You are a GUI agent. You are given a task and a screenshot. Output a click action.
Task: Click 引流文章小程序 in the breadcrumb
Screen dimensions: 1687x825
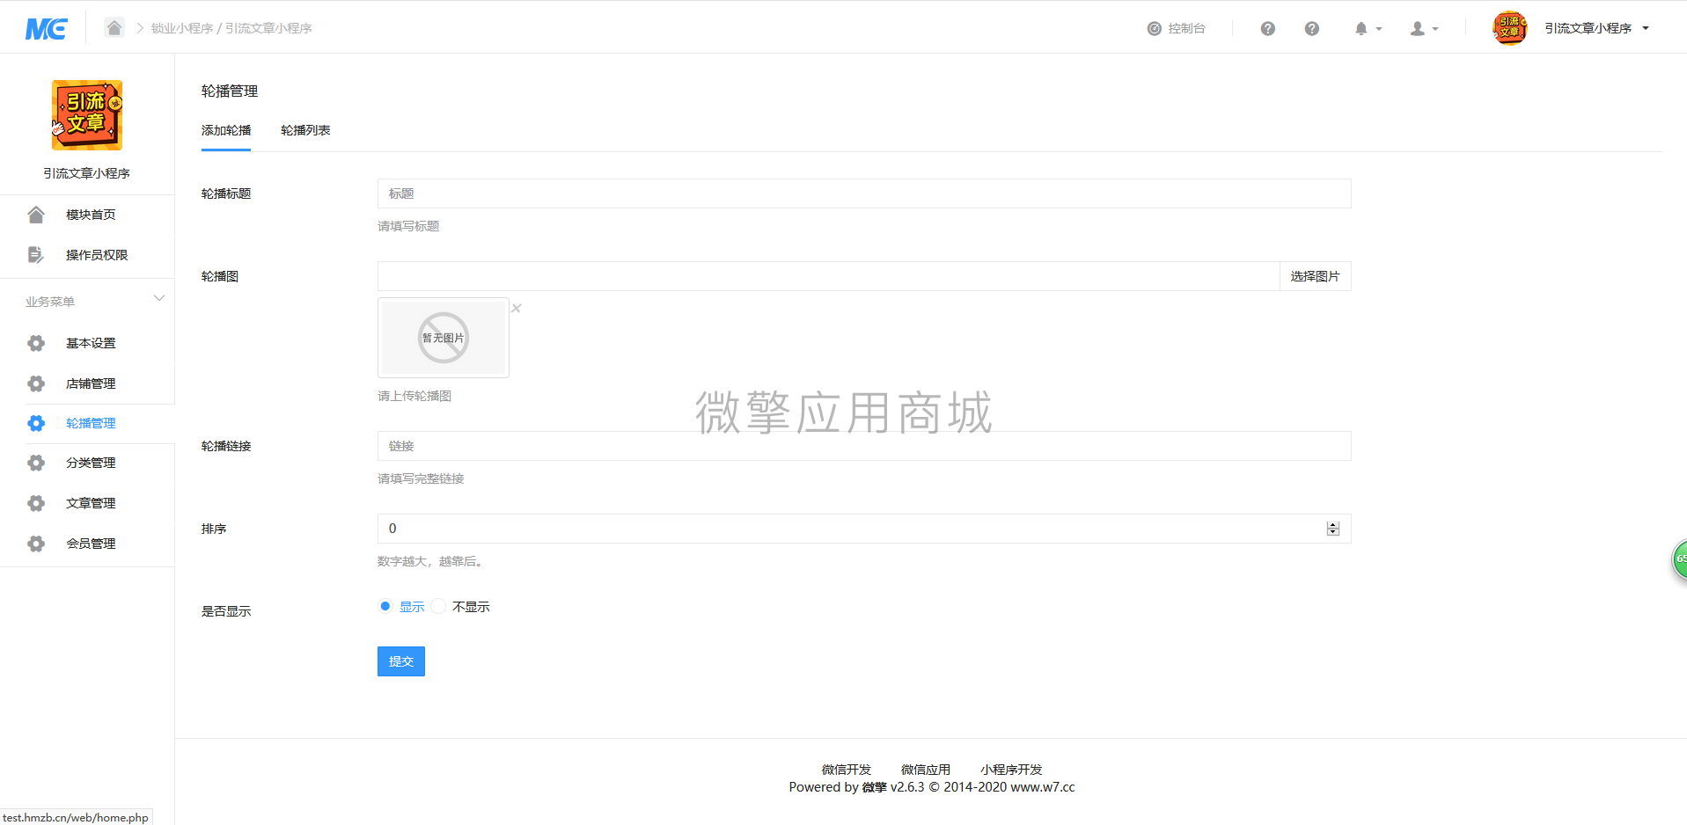pos(268,28)
